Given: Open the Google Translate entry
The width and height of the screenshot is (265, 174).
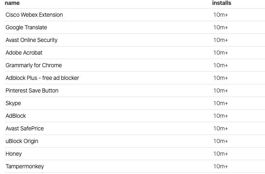Looking at the screenshot, I should click(26, 27).
